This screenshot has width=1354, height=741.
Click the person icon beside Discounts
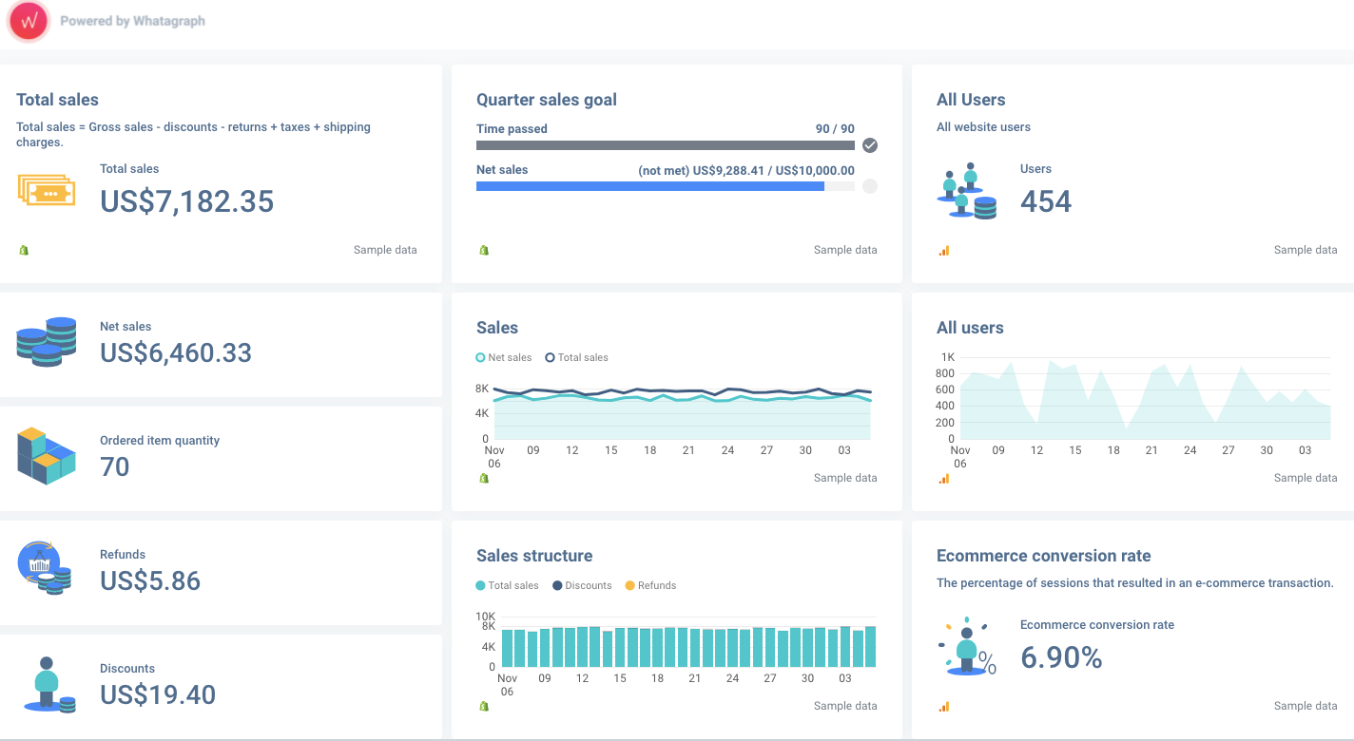49,684
